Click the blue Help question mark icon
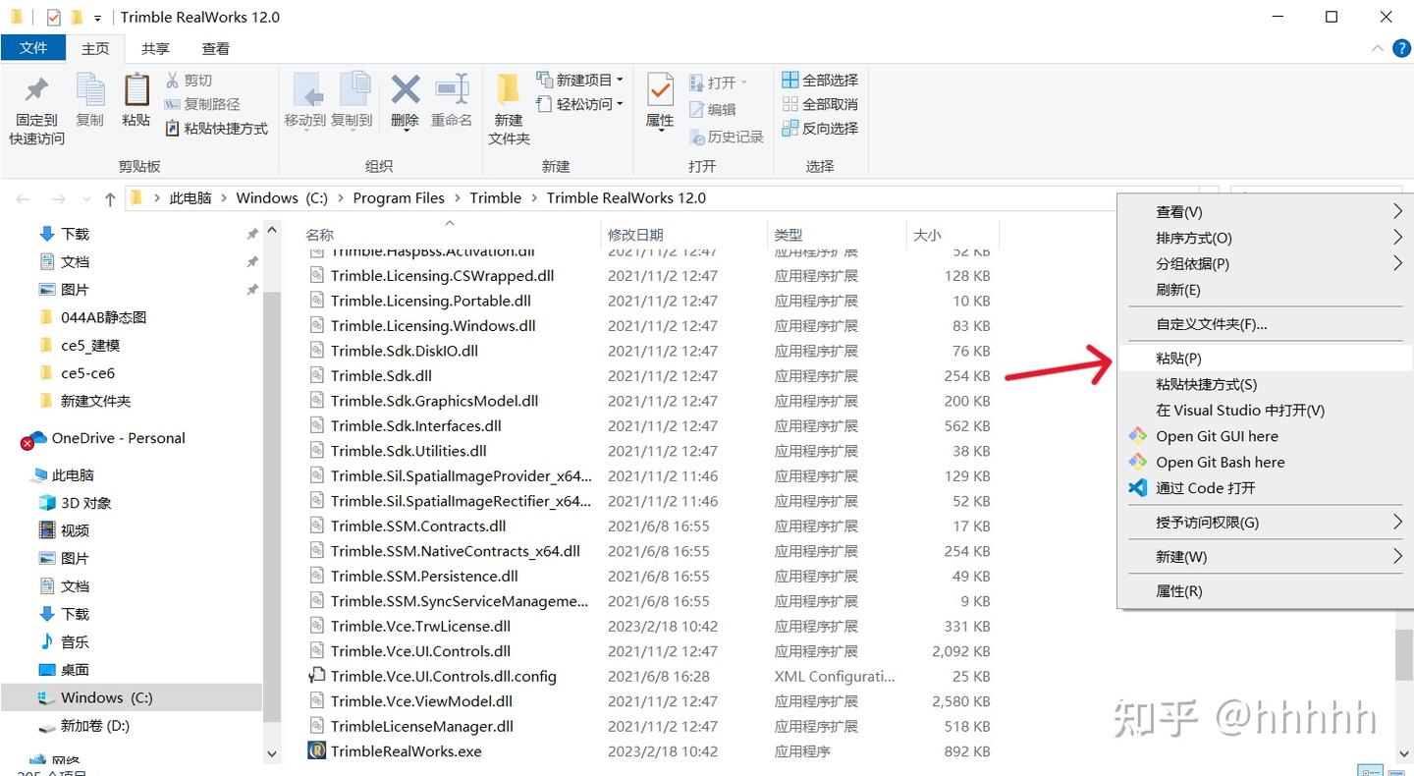This screenshot has height=776, width=1414. coord(1402,49)
